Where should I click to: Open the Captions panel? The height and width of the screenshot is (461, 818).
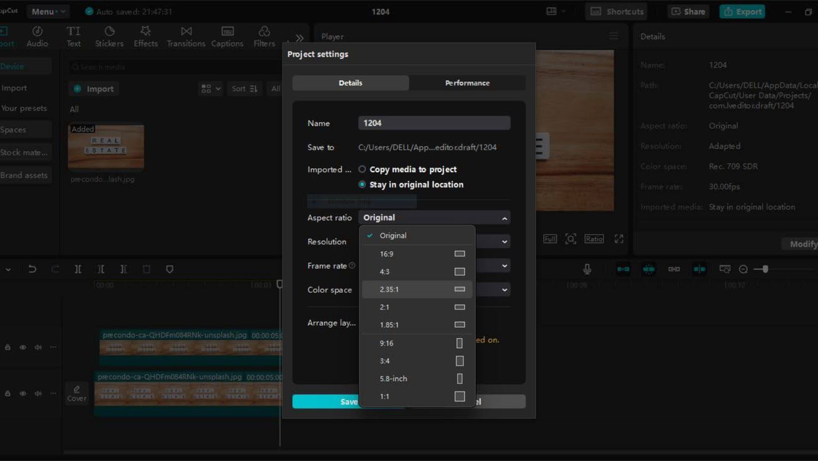pos(227,36)
